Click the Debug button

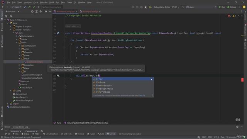point(232,7)
